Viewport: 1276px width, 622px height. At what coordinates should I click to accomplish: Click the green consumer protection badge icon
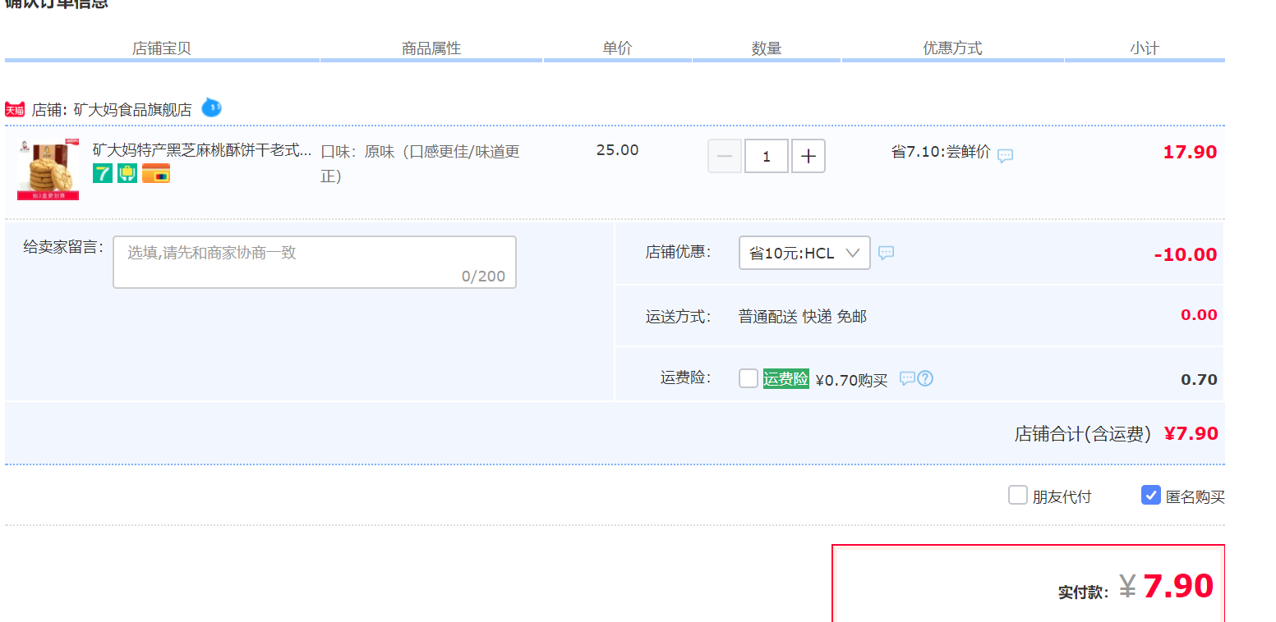pyautogui.click(x=127, y=173)
